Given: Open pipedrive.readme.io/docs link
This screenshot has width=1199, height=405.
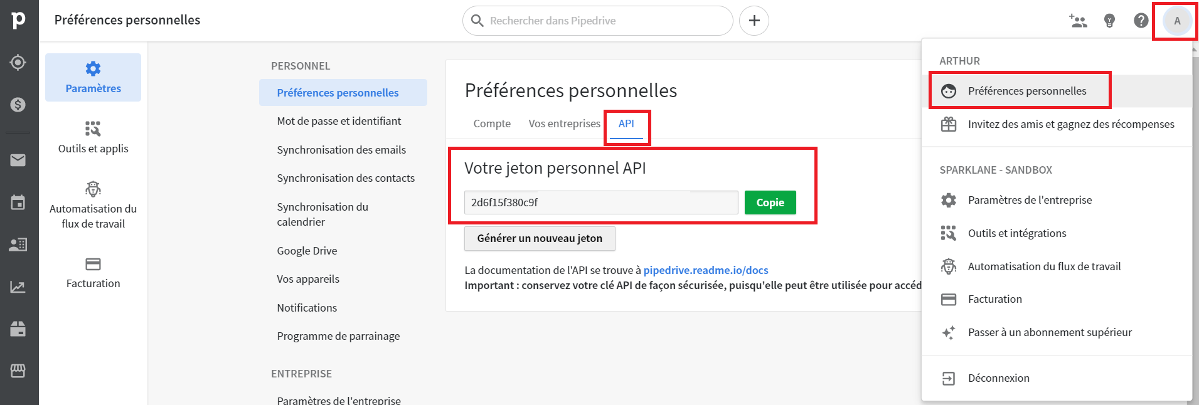Looking at the screenshot, I should 706,270.
